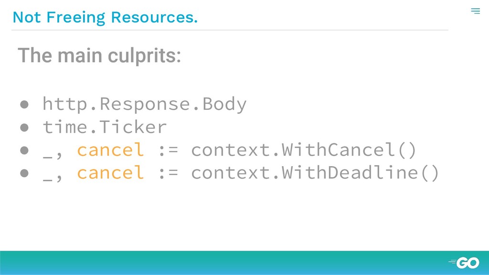Image resolution: width=489 pixels, height=275 pixels.
Task: Click the bullet dot before WithDeadline line
Action: coord(24,173)
